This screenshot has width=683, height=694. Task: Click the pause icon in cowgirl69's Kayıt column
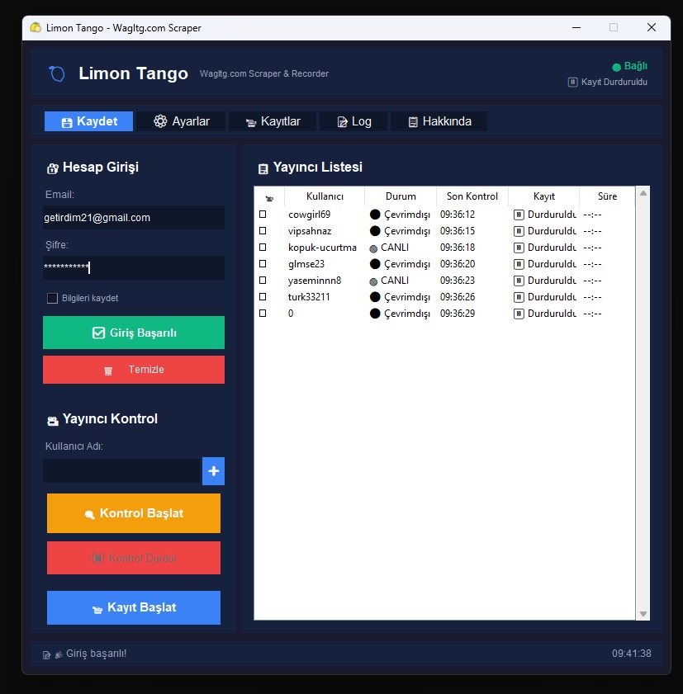pos(519,215)
